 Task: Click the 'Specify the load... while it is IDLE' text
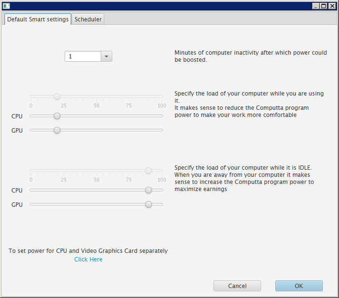tap(244, 178)
